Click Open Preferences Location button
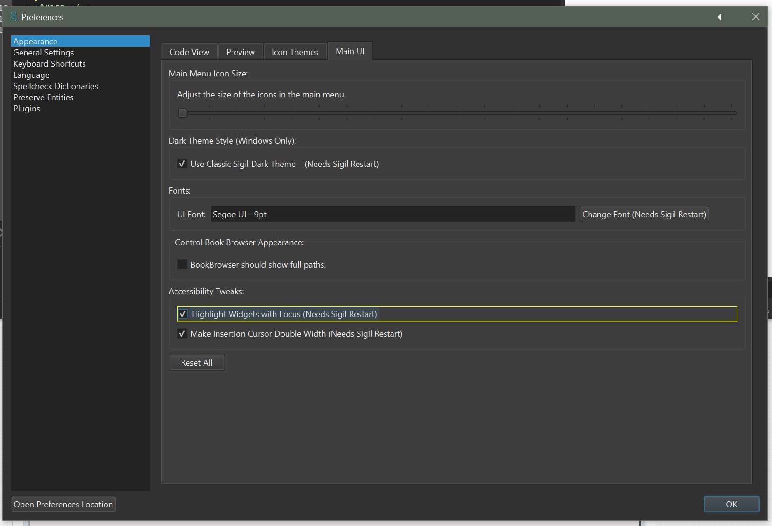 coord(63,504)
